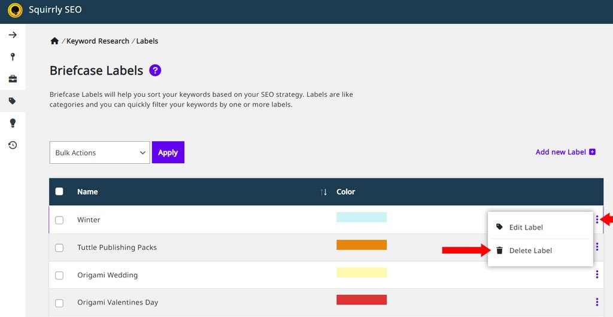The height and width of the screenshot is (317, 613).
Task: Click the Squirrly SEO title text
Action: point(55,10)
